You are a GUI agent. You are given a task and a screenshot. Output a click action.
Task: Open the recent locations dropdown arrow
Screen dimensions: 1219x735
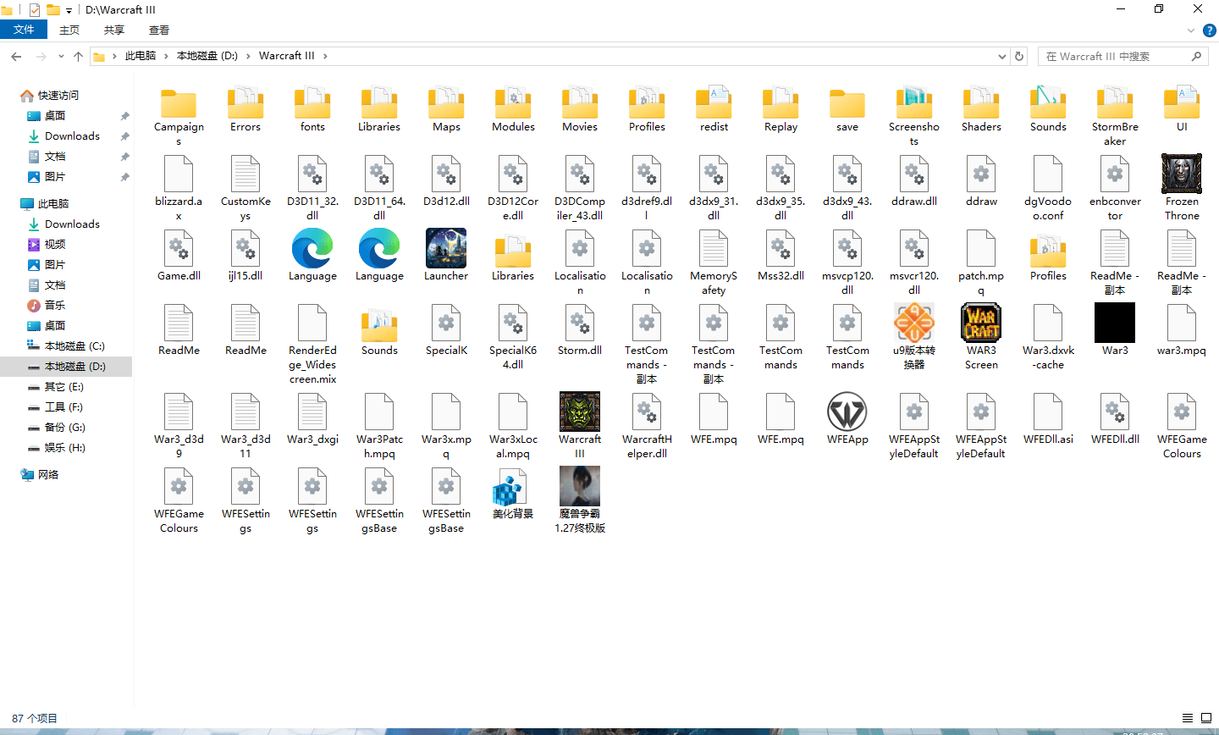pyautogui.click(x=61, y=57)
